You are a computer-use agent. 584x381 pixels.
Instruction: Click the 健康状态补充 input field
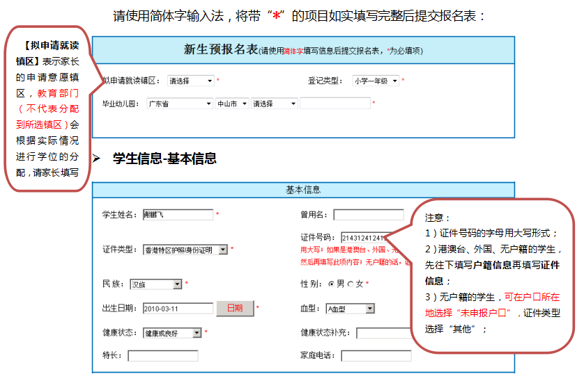[383, 333]
